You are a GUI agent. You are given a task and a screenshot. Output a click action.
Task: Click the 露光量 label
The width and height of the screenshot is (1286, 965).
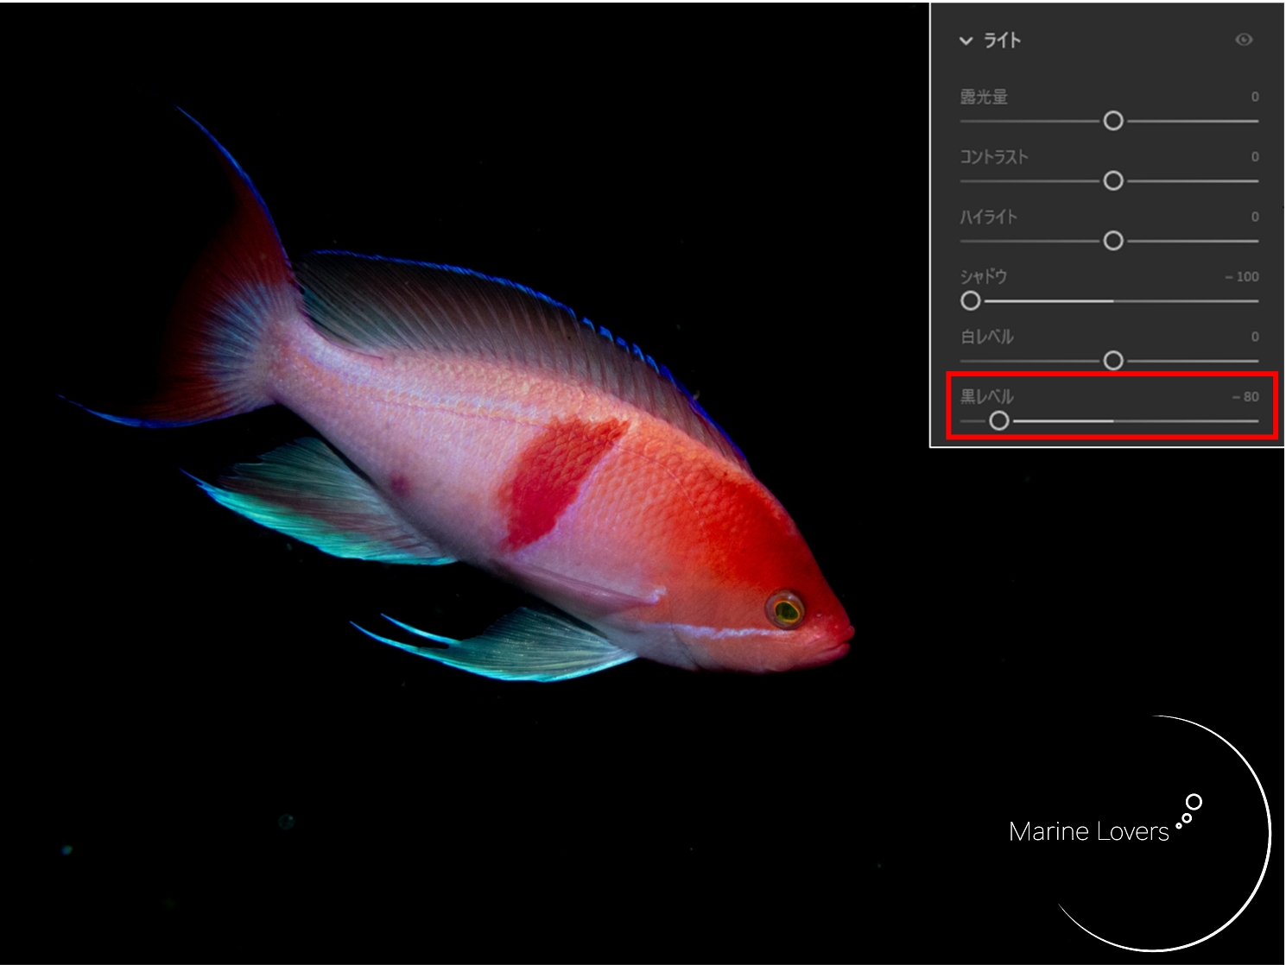[984, 97]
